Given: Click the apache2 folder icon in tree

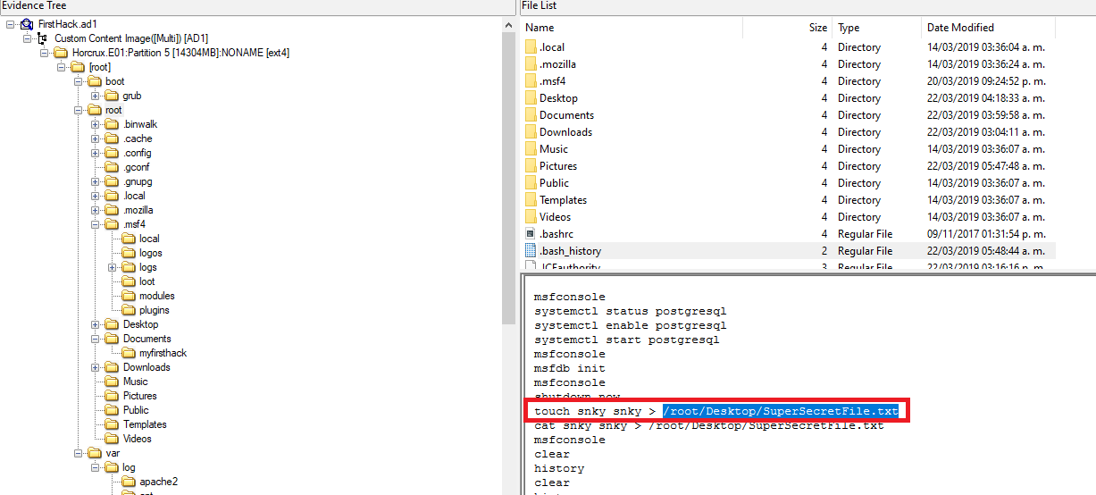Looking at the screenshot, I should click(x=128, y=482).
